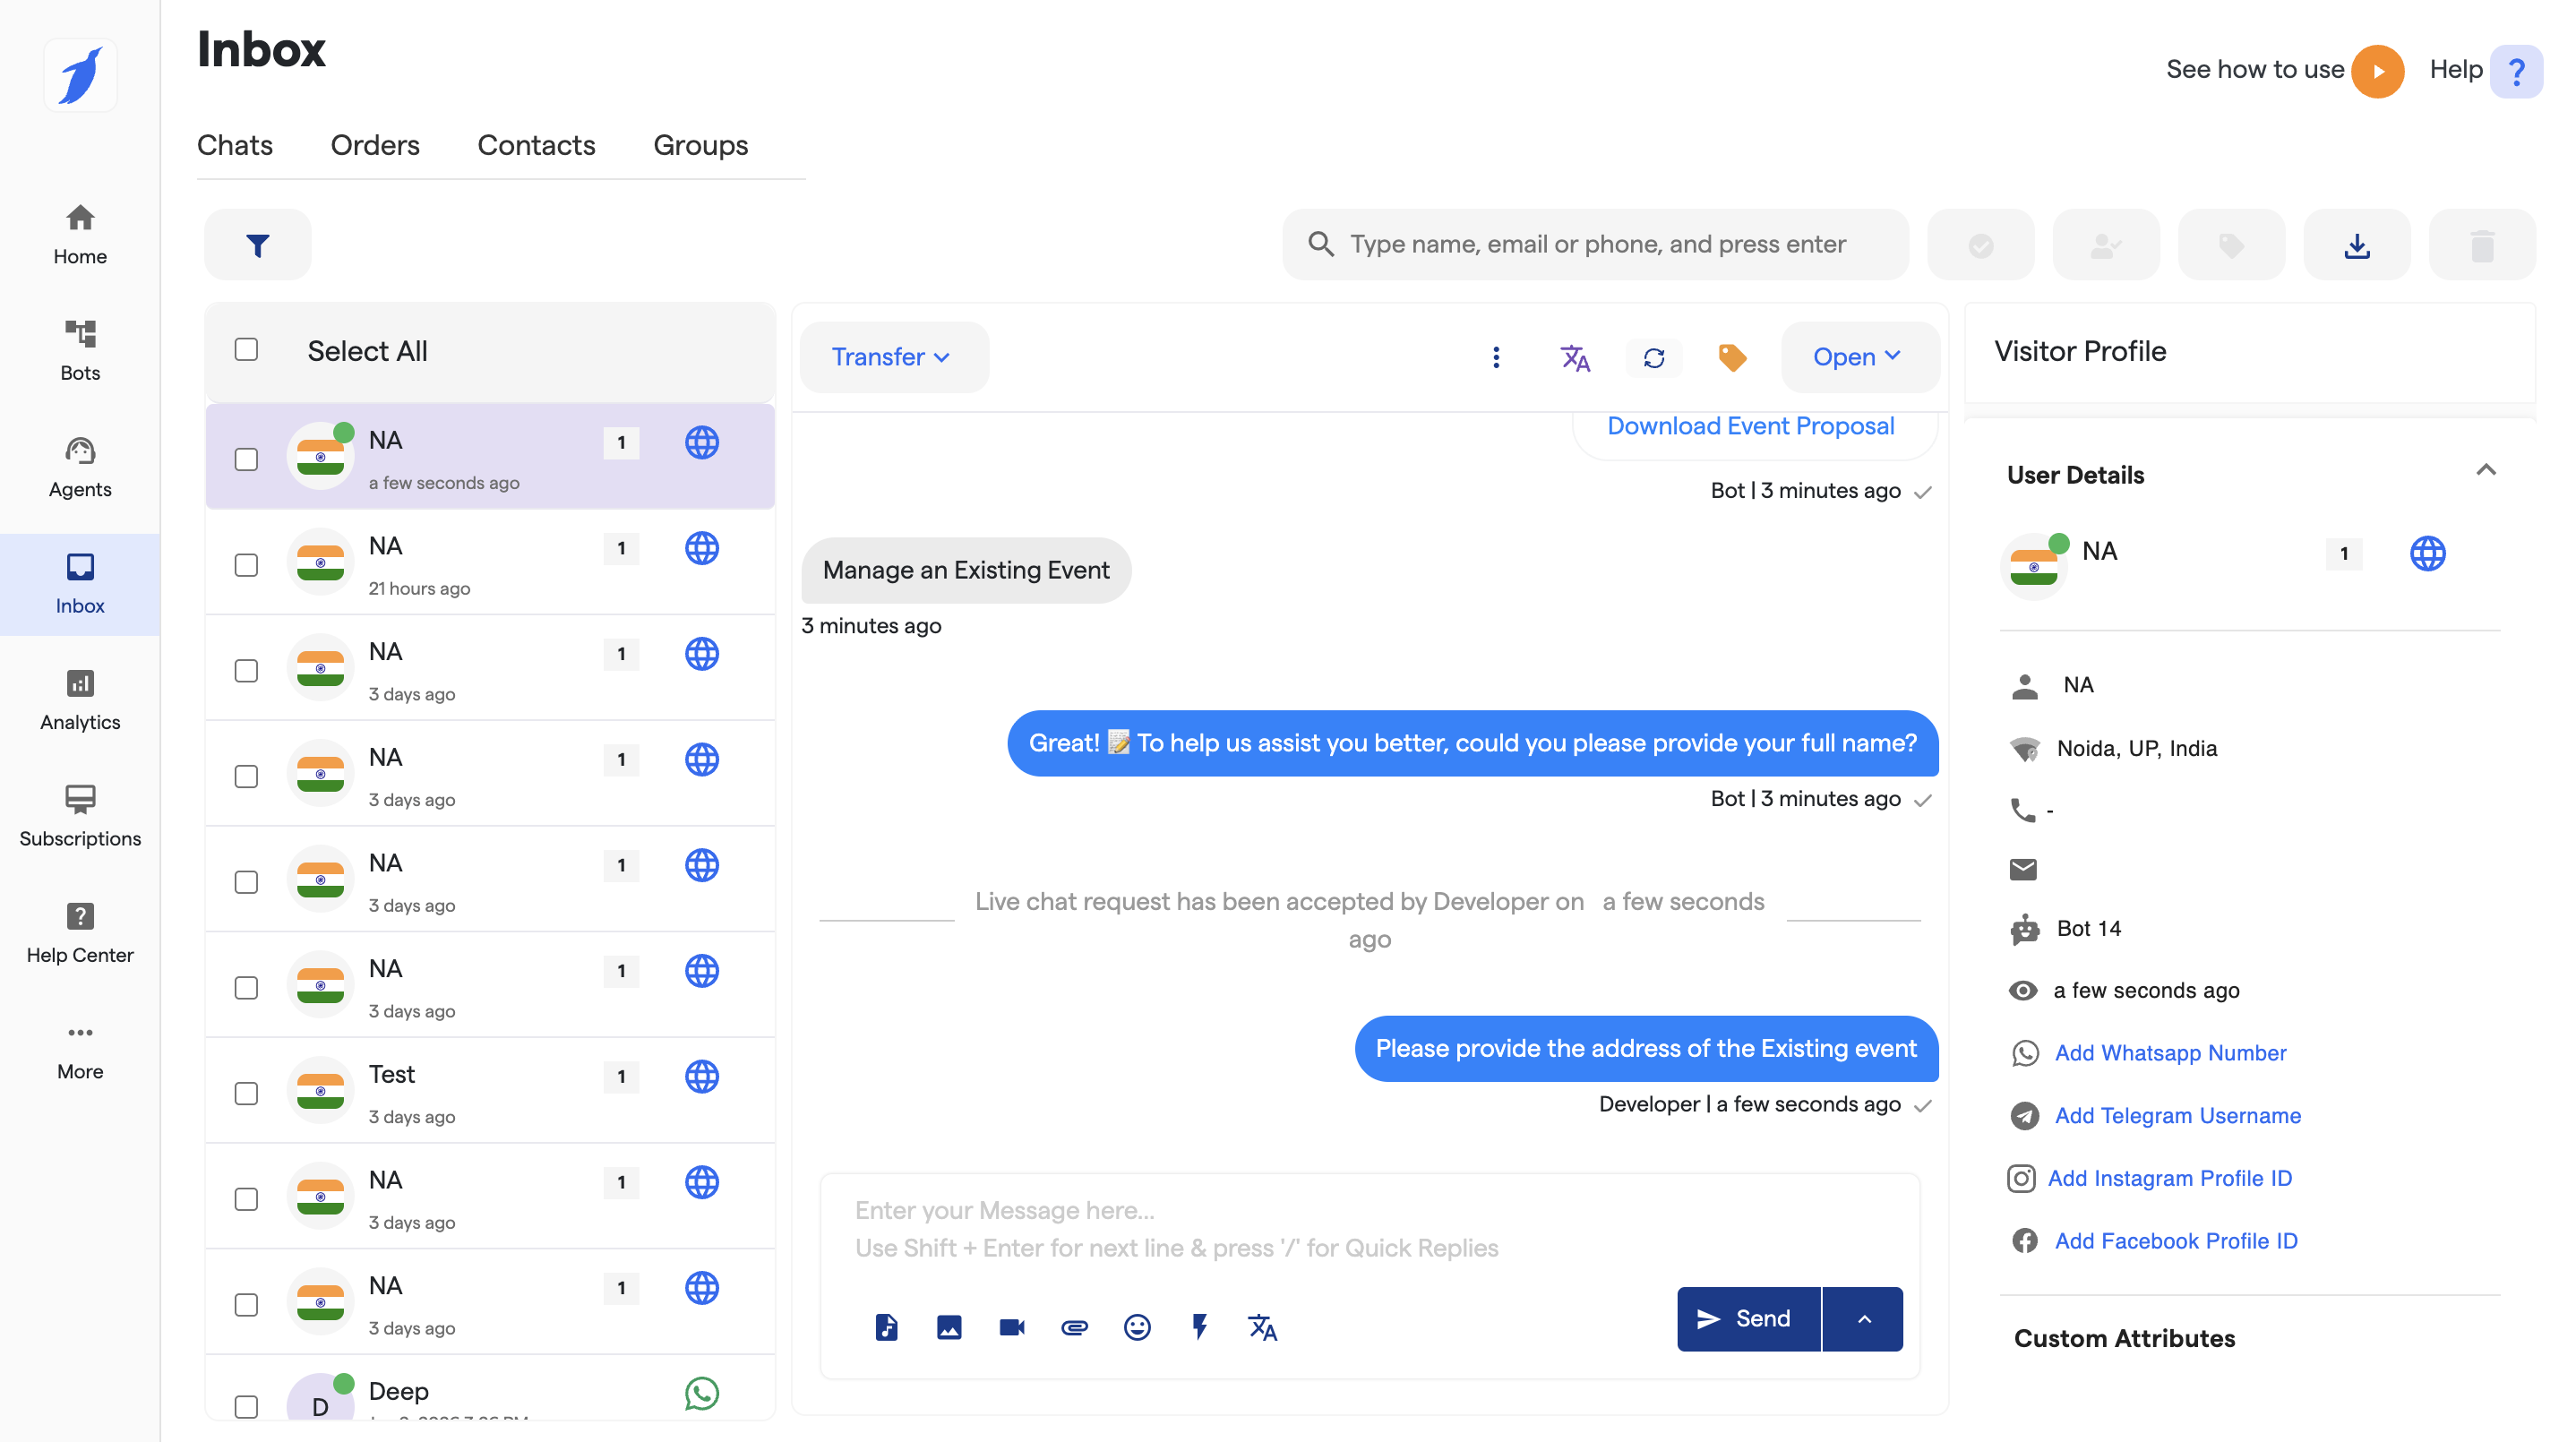Open the emoji picker in message box
2576x1442 pixels.
coord(1137,1327)
